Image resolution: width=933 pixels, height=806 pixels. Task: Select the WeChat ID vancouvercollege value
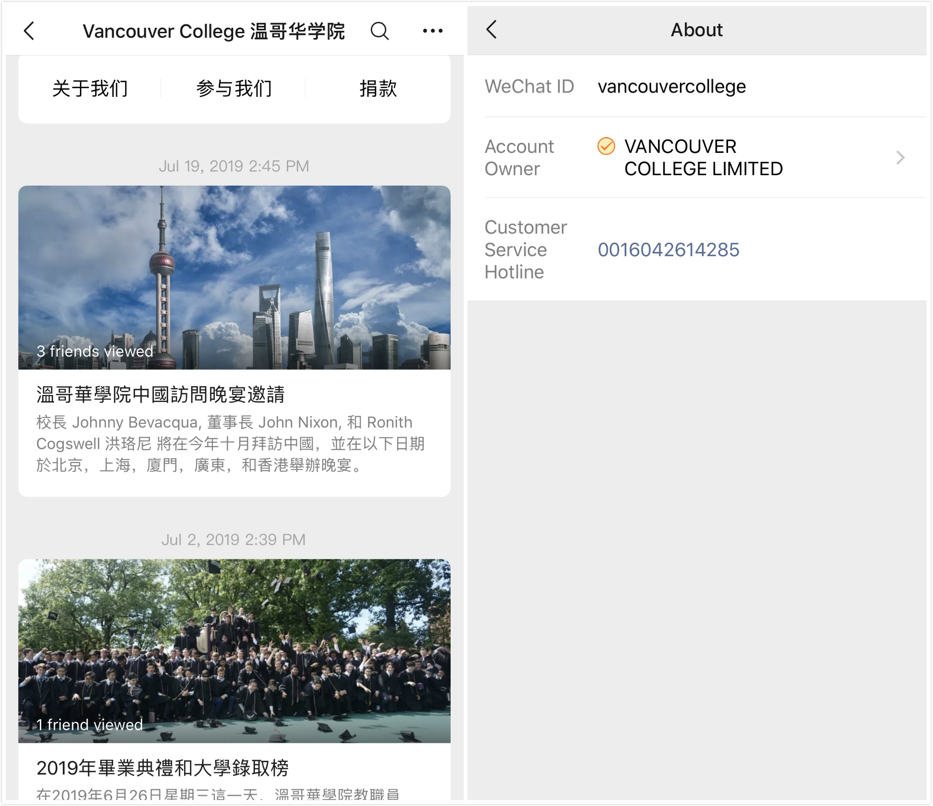[x=671, y=86]
